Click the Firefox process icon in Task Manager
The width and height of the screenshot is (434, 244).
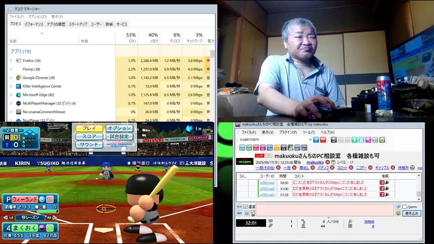coord(18,61)
